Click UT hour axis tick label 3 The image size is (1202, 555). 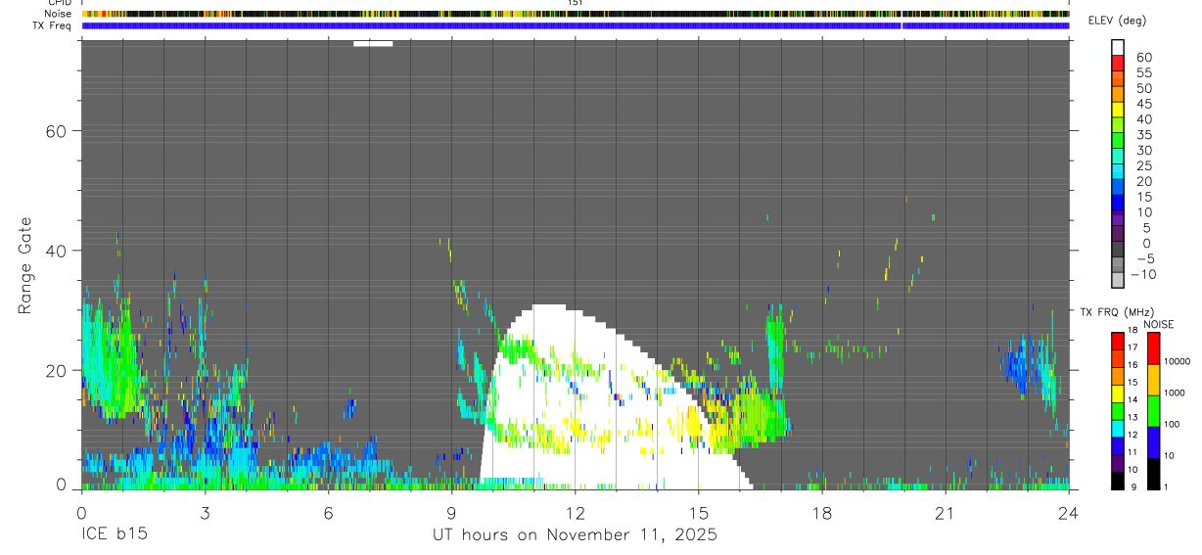click(x=205, y=513)
